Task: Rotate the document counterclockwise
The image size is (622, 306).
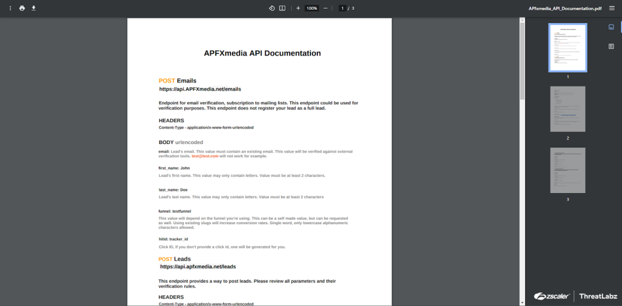Action: tap(272, 8)
